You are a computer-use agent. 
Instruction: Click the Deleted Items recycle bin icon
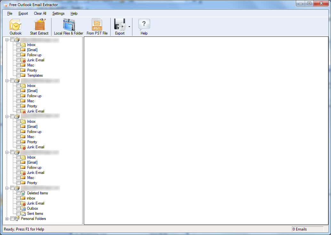click(x=23, y=193)
